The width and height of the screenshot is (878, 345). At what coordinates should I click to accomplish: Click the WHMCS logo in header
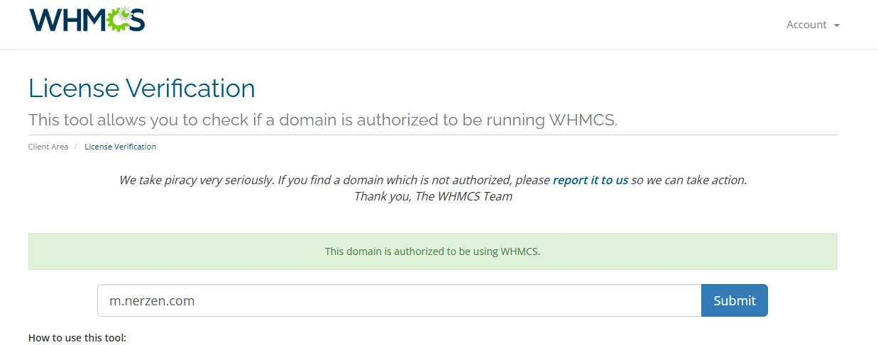pyautogui.click(x=87, y=20)
